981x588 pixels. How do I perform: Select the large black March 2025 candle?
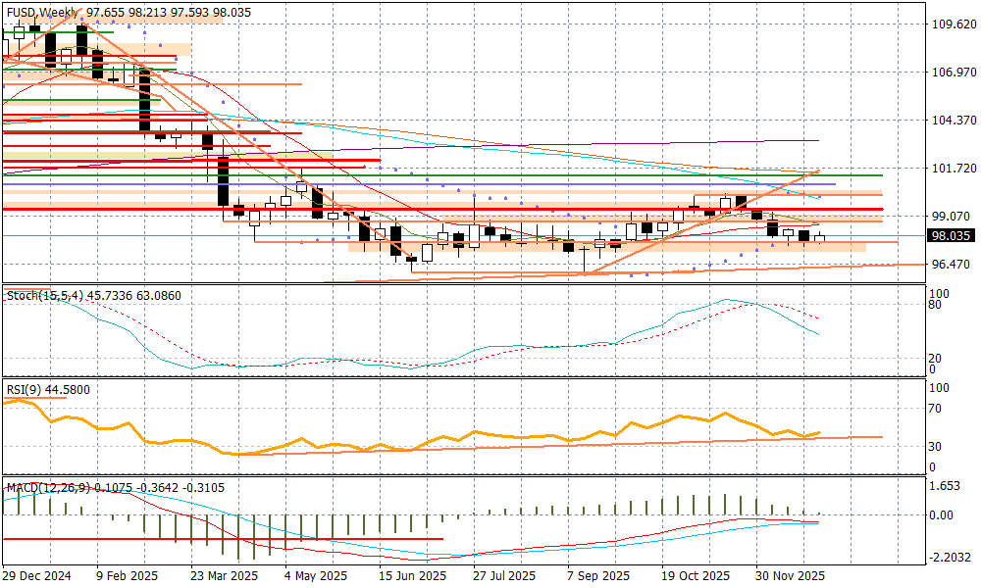pyautogui.click(x=223, y=178)
